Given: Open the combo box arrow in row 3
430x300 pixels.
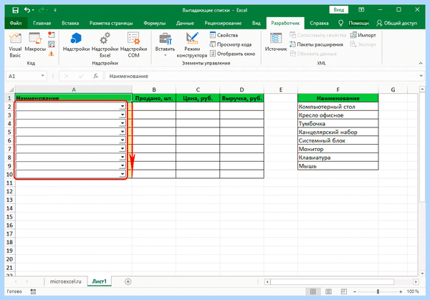Looking at the screenshot, I should tap(123, 115).
